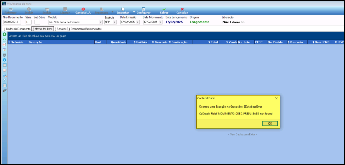
Task: Select the Serviços tab
Action: 61,29
